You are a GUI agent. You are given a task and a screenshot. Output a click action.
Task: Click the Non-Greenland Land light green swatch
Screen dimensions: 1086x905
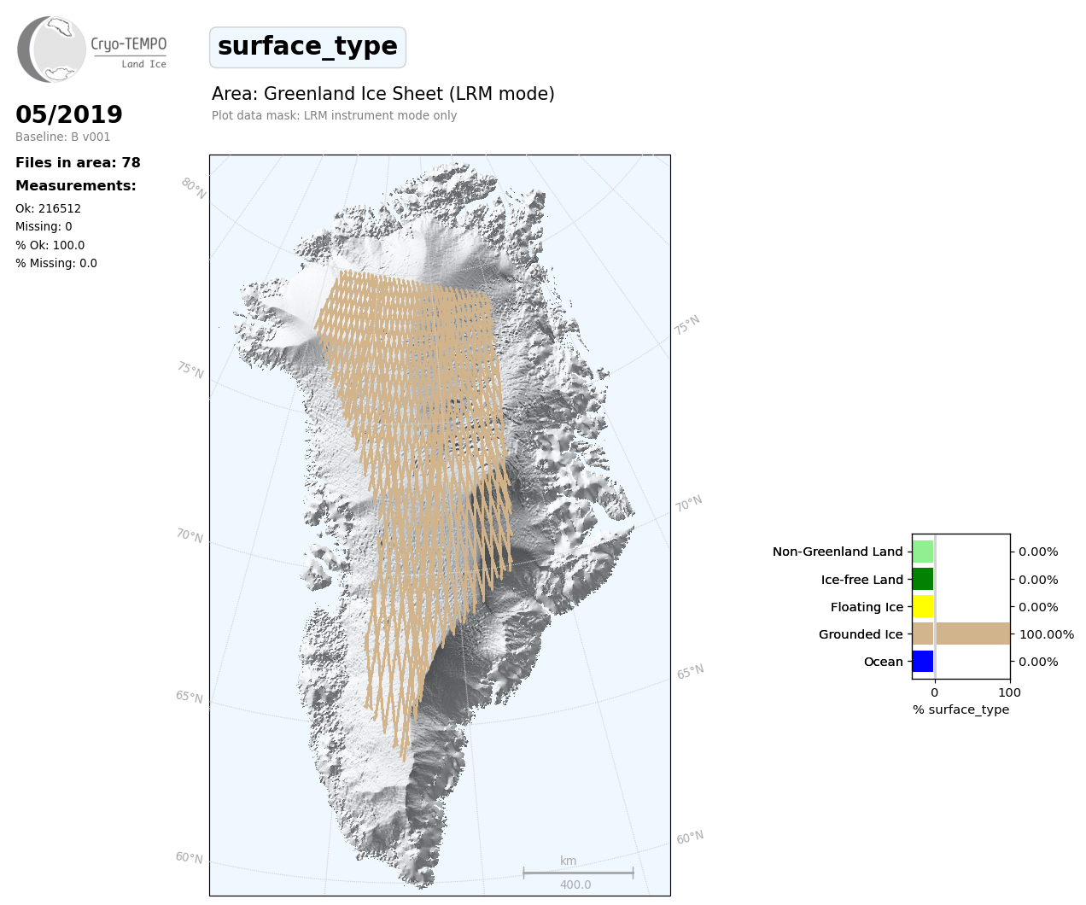tap(923, 552)
